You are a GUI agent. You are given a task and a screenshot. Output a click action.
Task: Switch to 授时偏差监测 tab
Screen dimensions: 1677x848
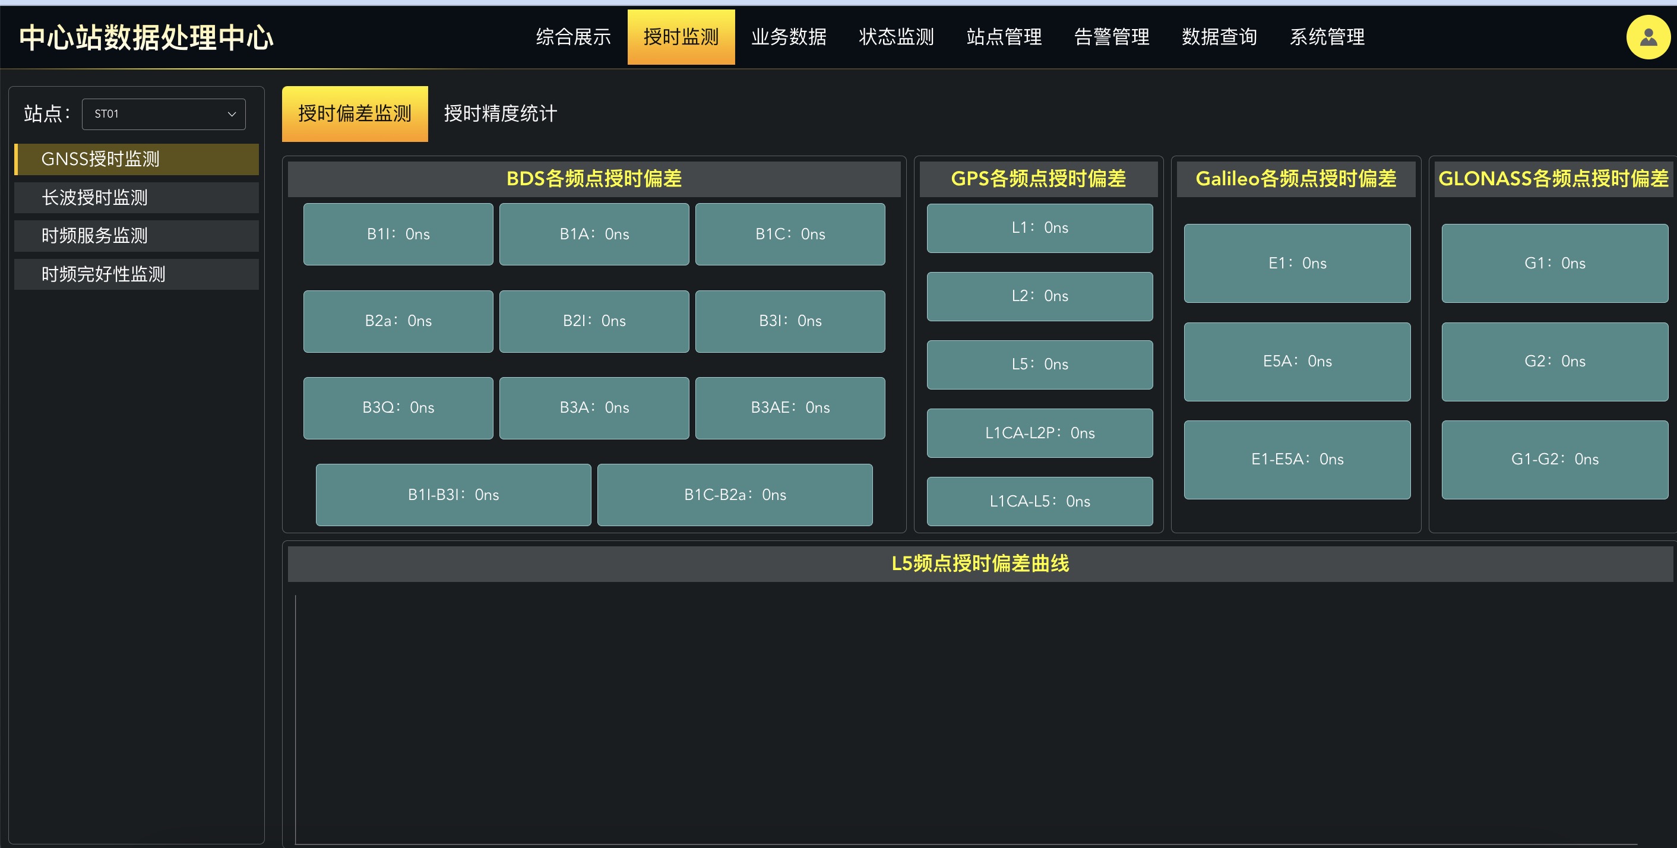click(x=355, y=114)
